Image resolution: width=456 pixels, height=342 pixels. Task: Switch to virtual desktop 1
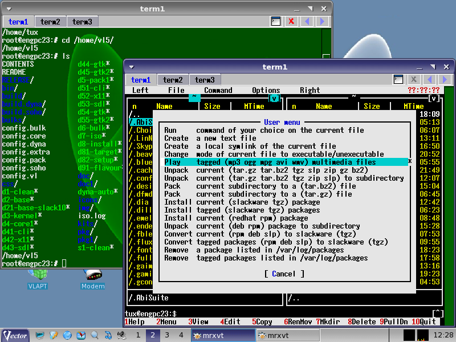(x=138, y=335)
